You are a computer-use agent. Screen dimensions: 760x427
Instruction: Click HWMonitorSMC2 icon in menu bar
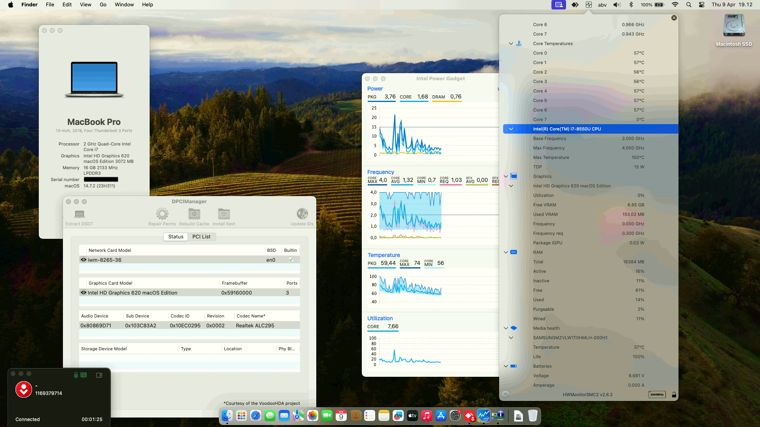[589, 5]
